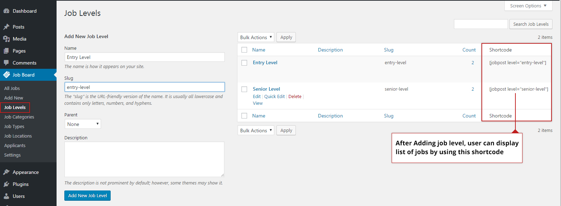Sort by Count in table footer
Viewport: 561px width, 206px height.
(469, 116)
